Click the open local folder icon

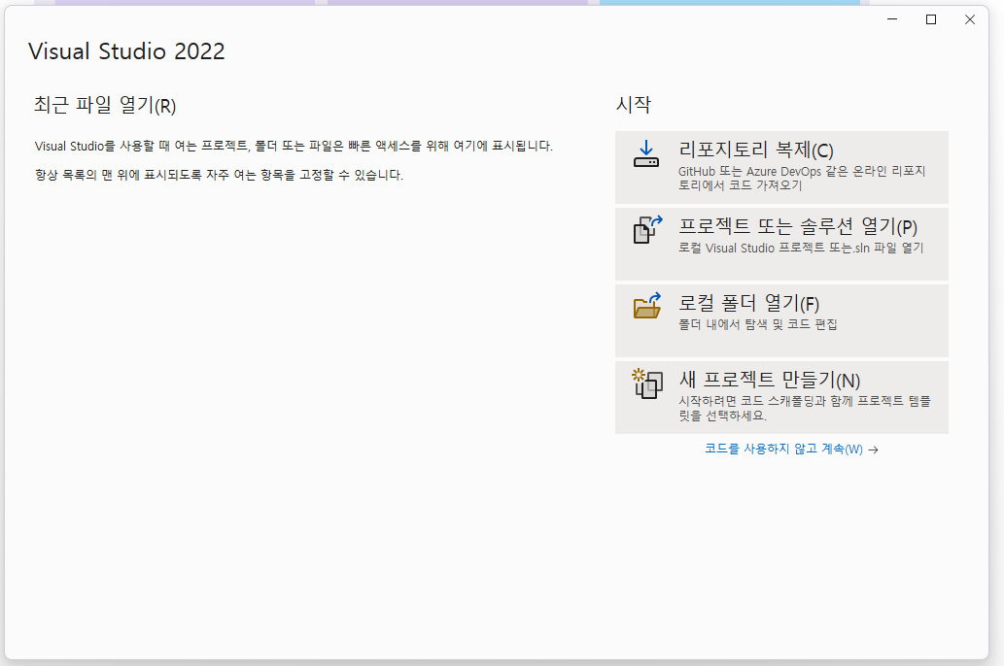coord(647,306)
